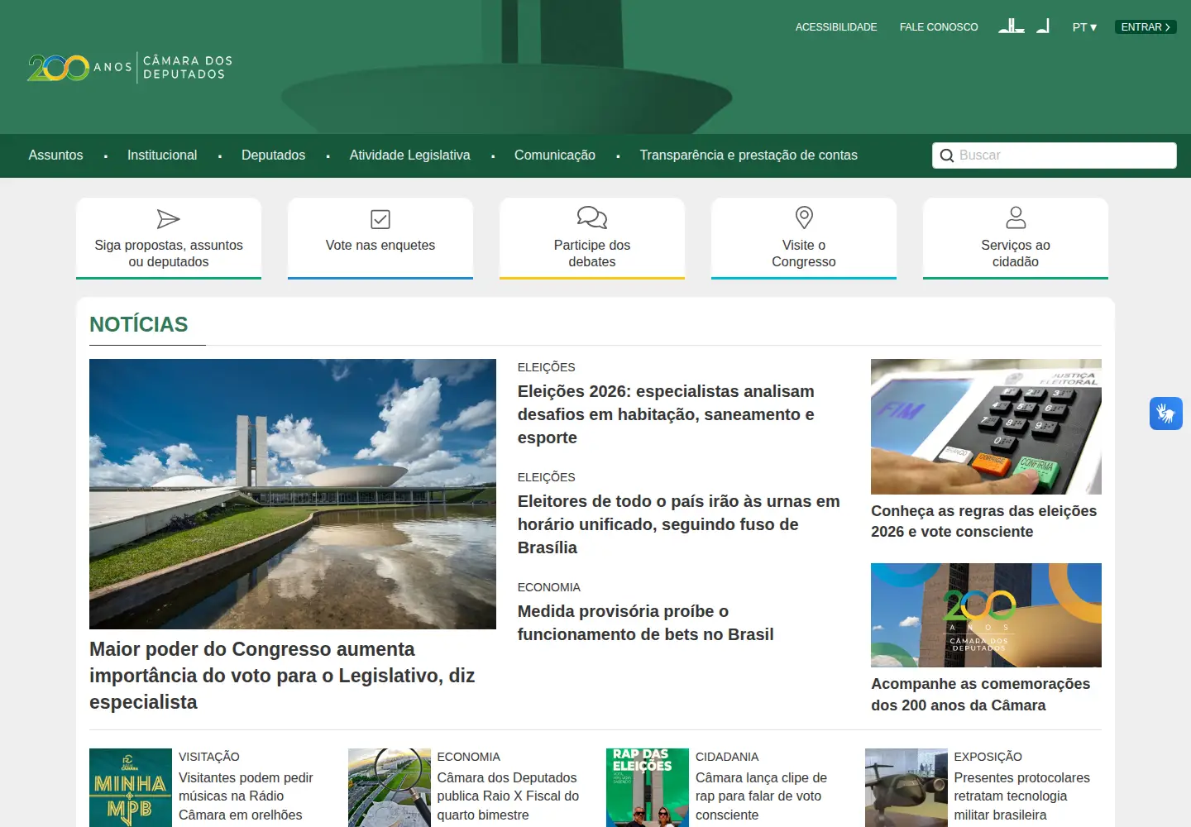Open Câmara publica Raio X Fiscal article
Viewport: 1191px width, 827px height.
(x=508, y=796)
